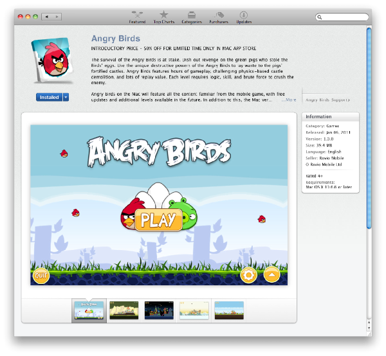Click the scrollbar up arrow
Image resolution: width=386 pixels, height=356 pixels.
(369, 322)
